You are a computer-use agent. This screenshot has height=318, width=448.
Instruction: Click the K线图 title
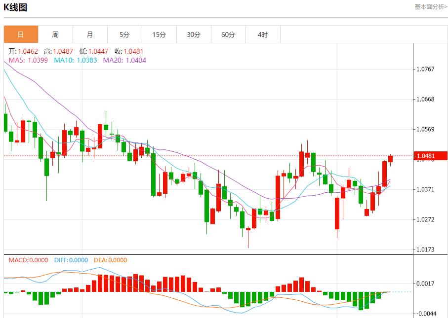15,7
